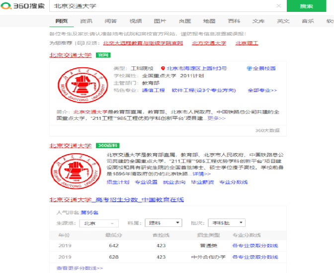The image size is (334, 273).
Task: Open the 查看更多分数线>> link
Action: pos(80,268)
